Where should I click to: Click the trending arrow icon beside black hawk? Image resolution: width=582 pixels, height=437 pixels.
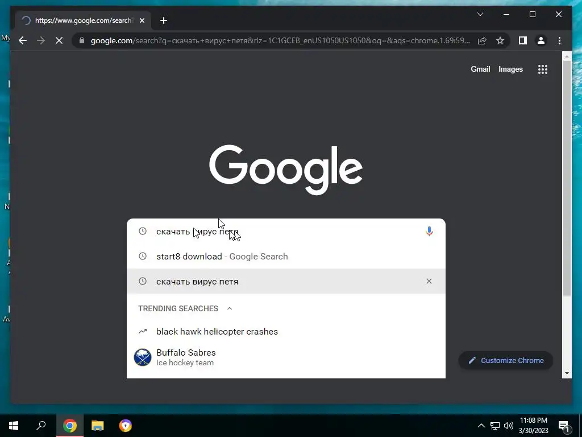(x=143, y=332)
